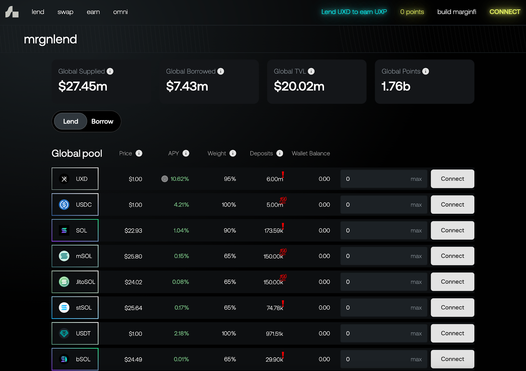Open the lend nav item
The image size is (526, 371).
point(38,12)
